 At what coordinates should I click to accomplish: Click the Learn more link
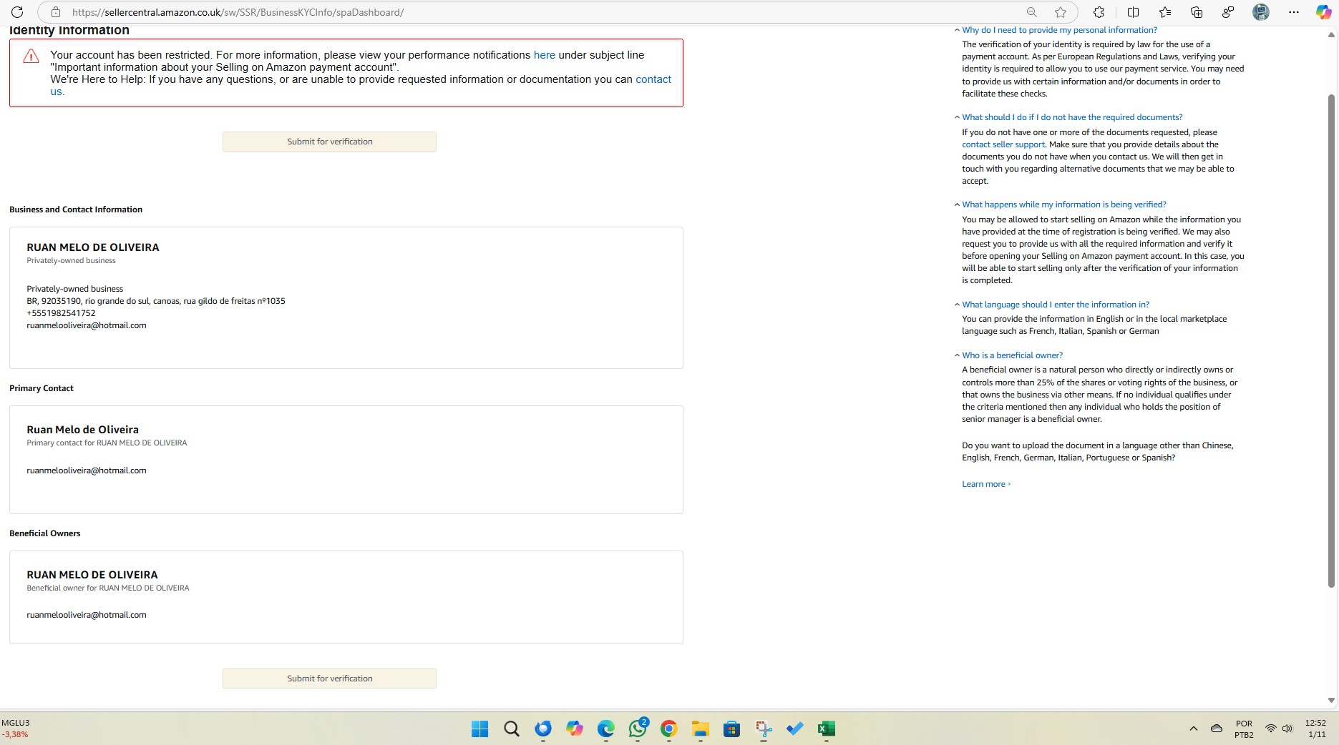click(985, 484)
